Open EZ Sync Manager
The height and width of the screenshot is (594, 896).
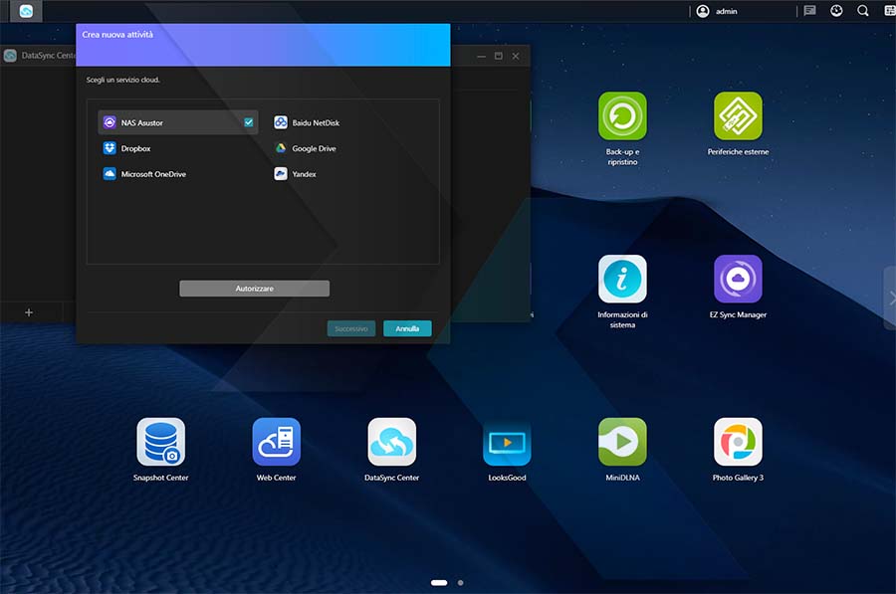738,280
